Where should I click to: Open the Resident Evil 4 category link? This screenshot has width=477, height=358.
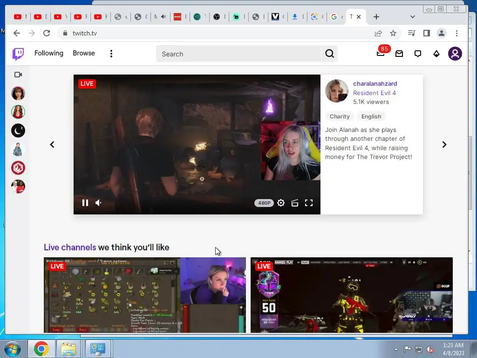pyautogui.click(x=374, y=93)
